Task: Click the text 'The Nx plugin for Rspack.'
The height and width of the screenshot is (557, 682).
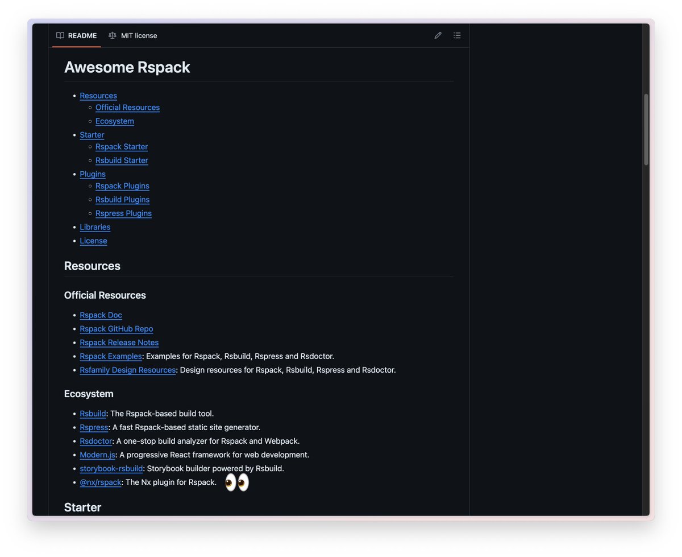Action: tap(171, 482)
